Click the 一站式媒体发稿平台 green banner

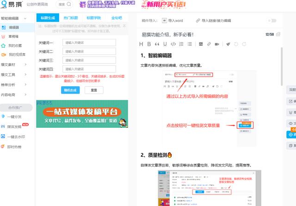pos(82,114)
